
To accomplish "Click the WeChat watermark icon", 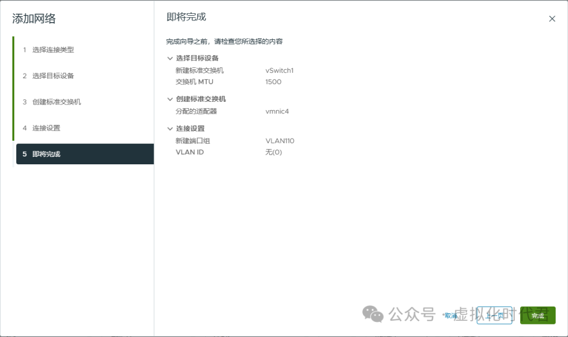I will click(373, 315).
